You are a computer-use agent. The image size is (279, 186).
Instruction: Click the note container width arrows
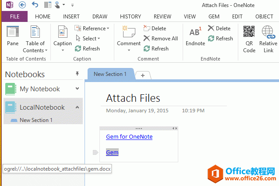click(175, 128)
